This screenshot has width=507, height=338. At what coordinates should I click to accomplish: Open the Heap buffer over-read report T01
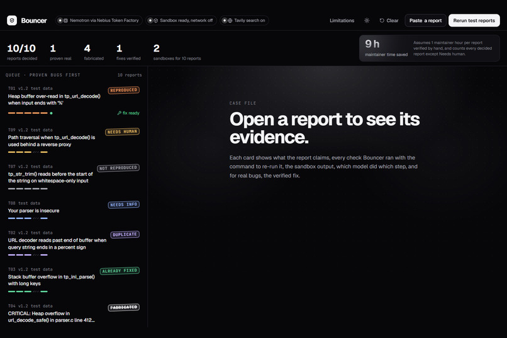pos(74,101)
